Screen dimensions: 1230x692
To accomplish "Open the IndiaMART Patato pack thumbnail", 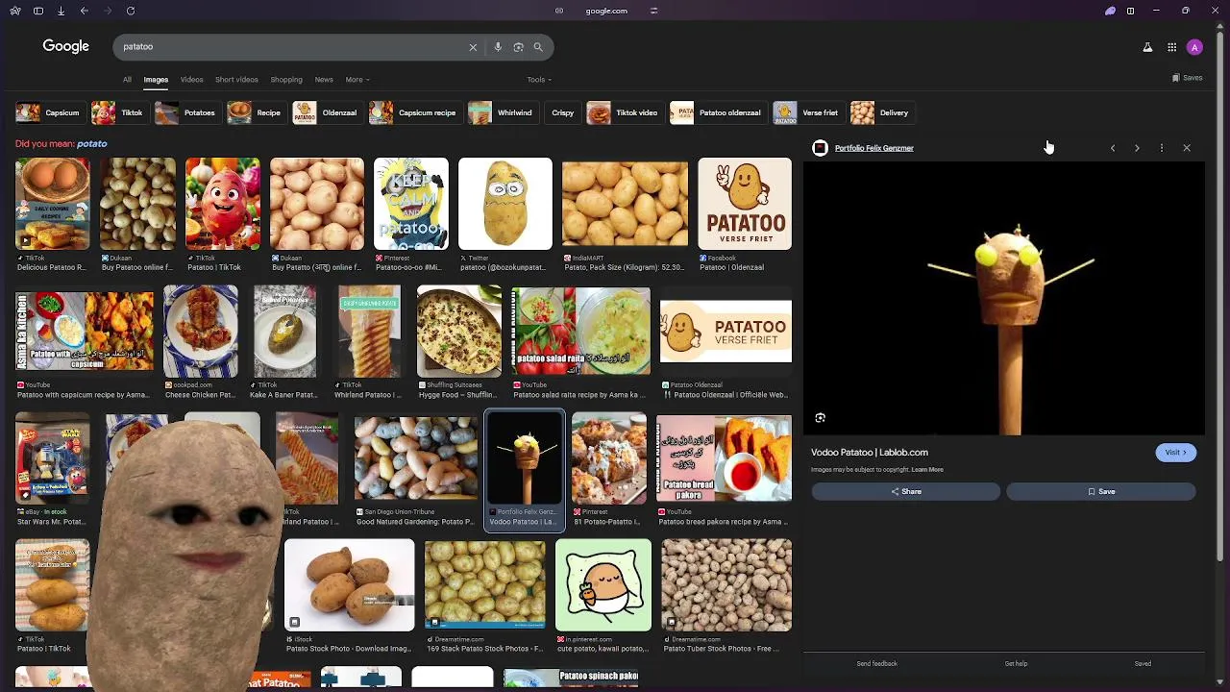I will pos(625,204).
